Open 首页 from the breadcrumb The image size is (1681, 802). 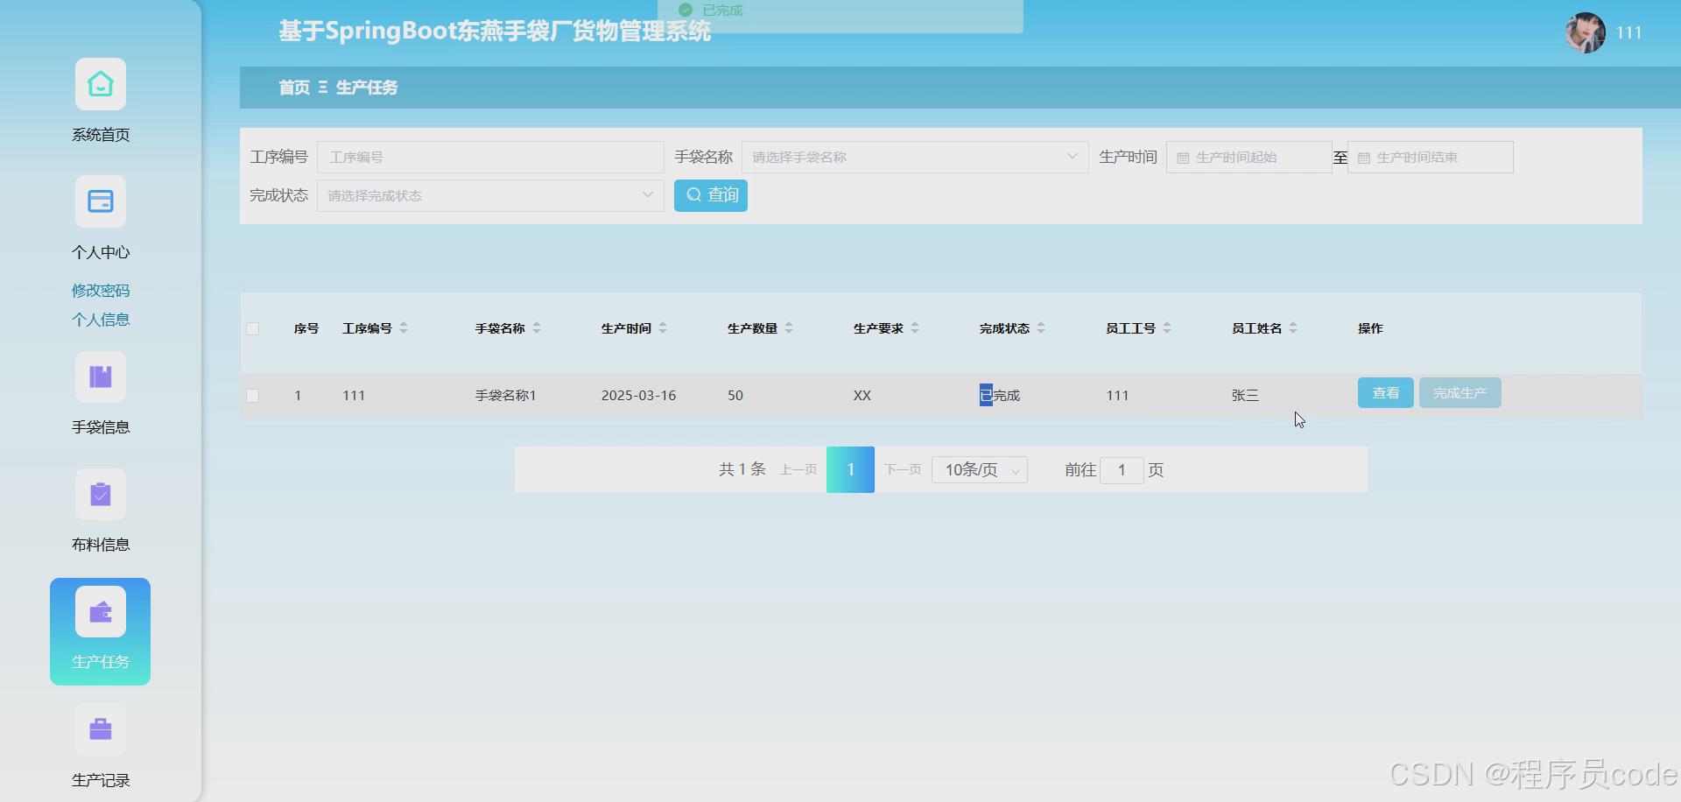[x=292, y=88]
